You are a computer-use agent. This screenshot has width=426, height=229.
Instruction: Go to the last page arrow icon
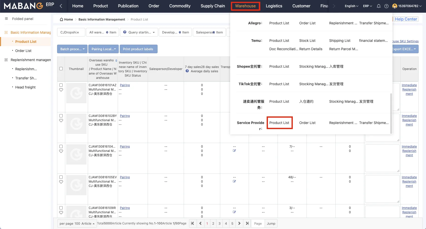[247, 223]
